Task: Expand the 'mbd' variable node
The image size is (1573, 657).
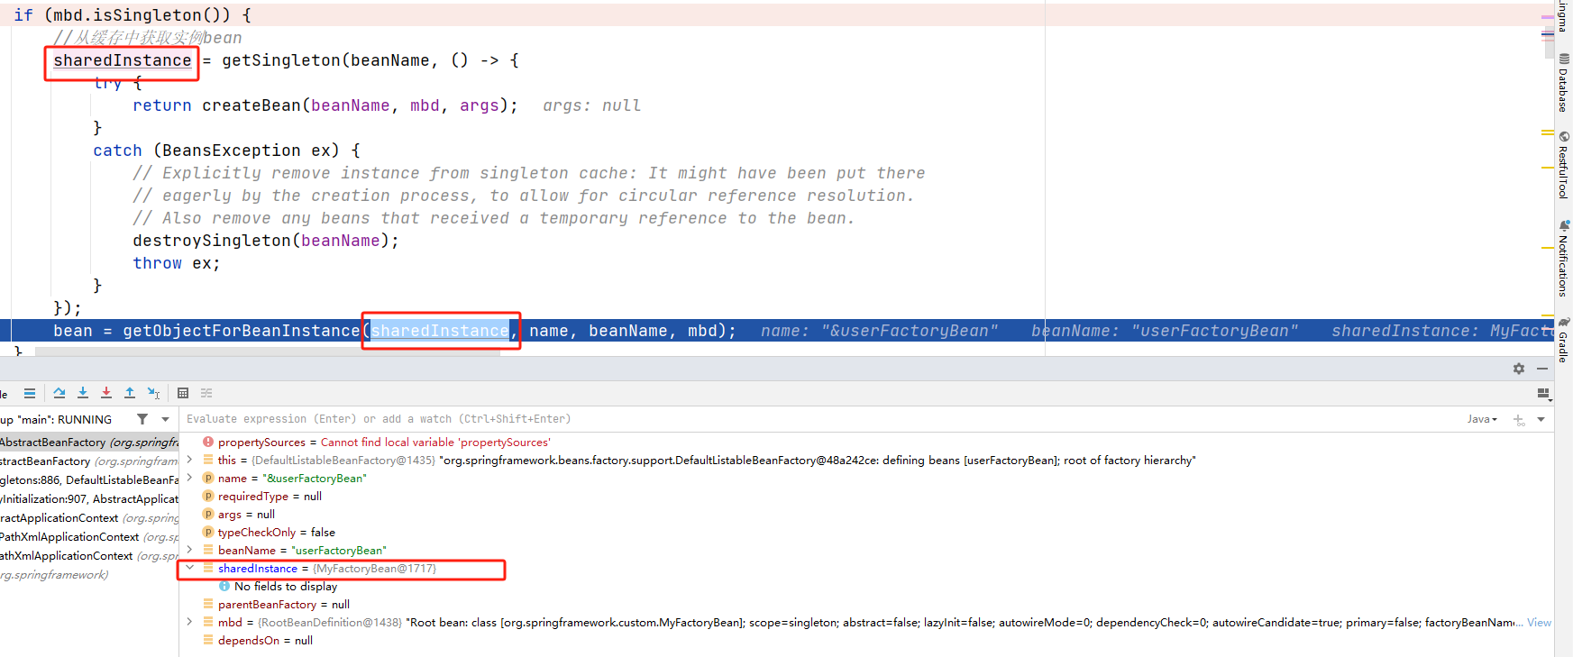Action: [189, 622]
